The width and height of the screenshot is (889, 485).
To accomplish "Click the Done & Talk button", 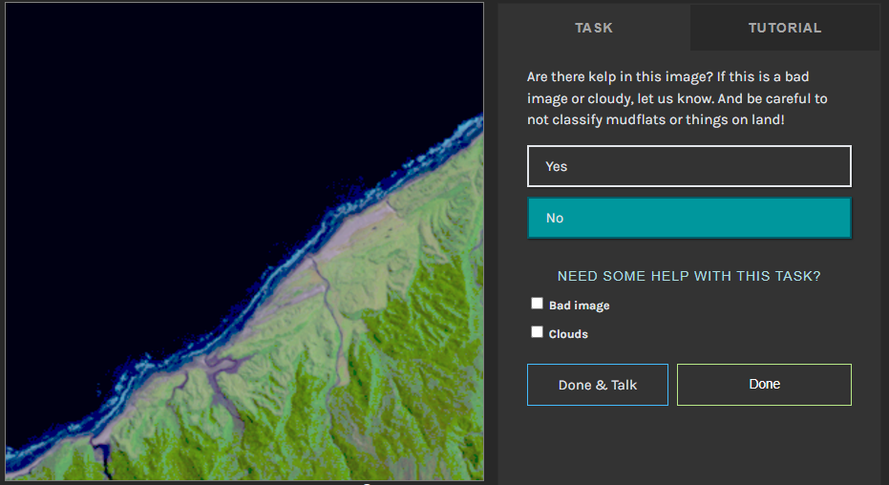I will point(598,385).
